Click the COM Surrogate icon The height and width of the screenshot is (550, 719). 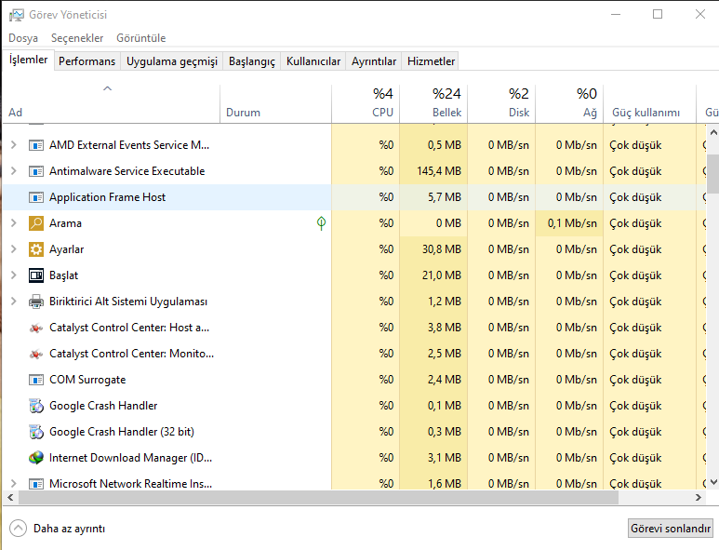(x=35, y=381)
